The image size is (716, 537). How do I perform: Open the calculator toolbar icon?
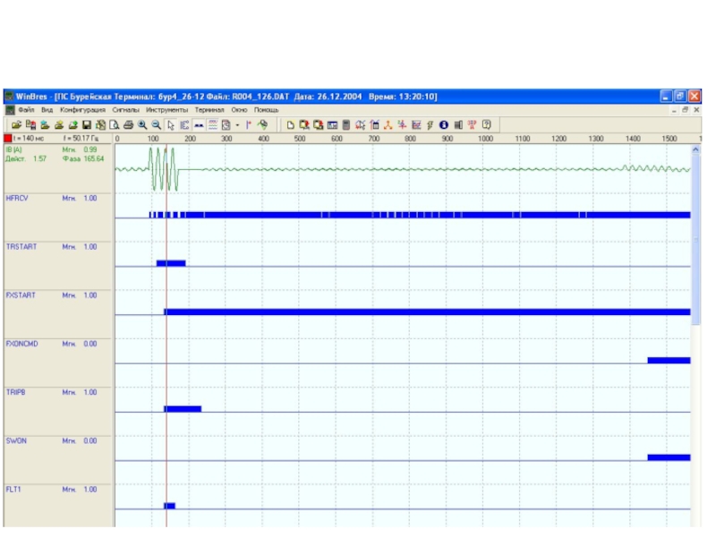346,125
